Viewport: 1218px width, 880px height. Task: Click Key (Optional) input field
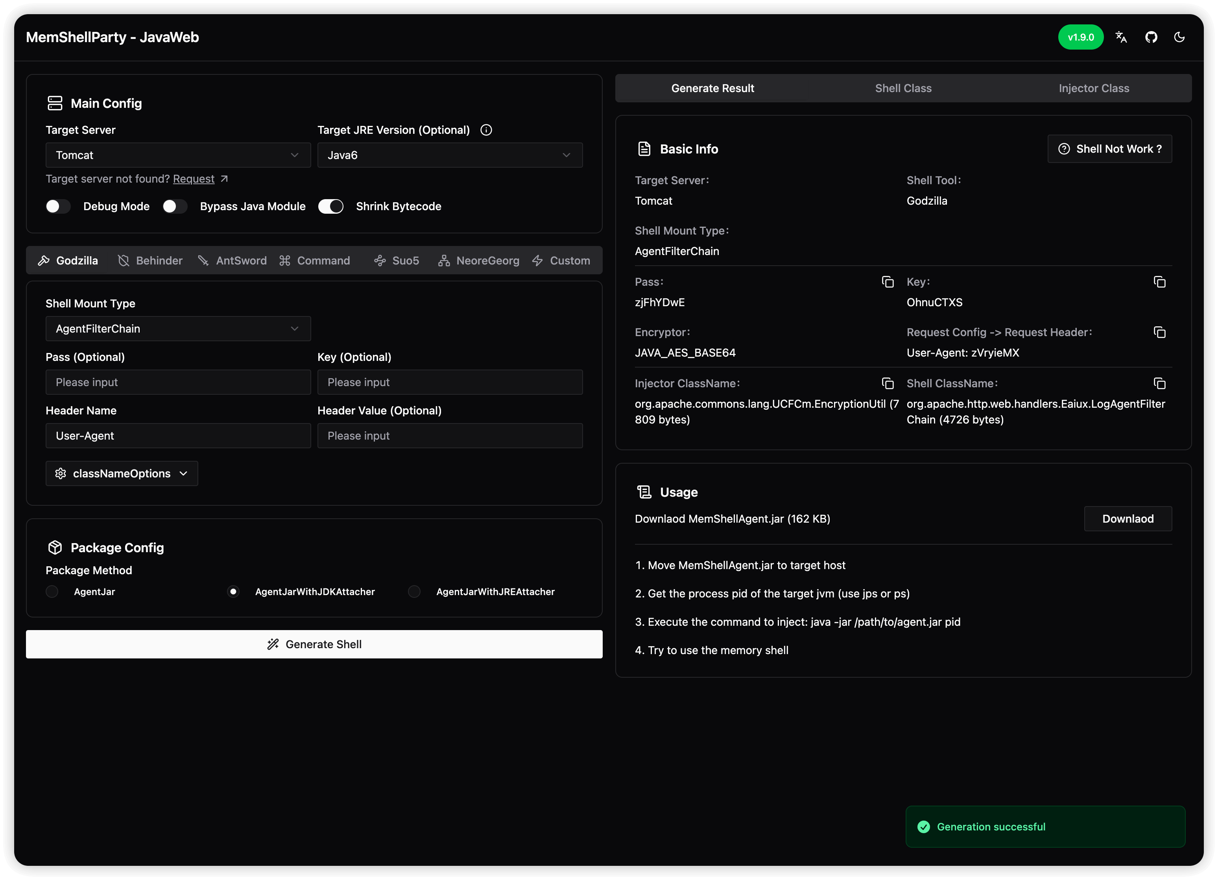(450, 382)
